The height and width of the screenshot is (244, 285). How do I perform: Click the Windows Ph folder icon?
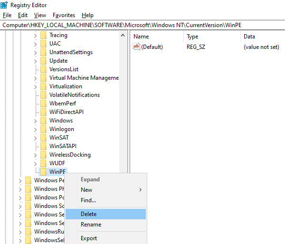(x=28, y=189)
